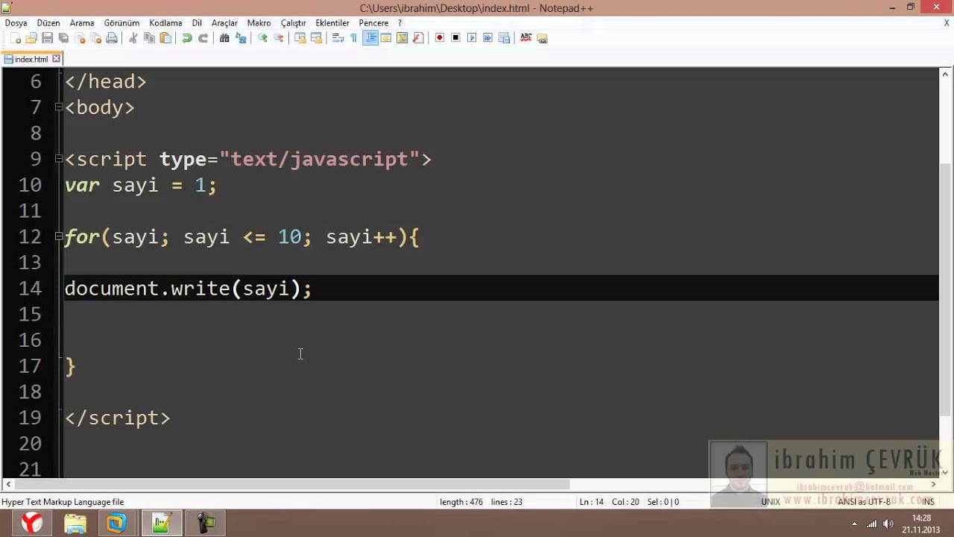Click the Close document toolbar icon

tap(80, 38)
